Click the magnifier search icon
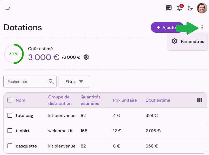This screenshot has height=155, width=209. (x=51, y=82)
